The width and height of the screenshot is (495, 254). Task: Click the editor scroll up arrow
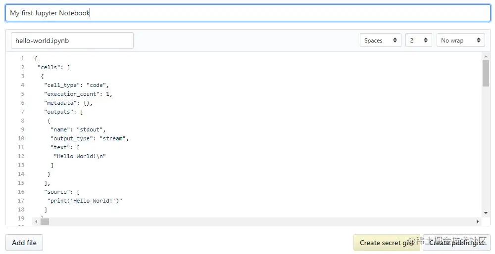(486, 56)
